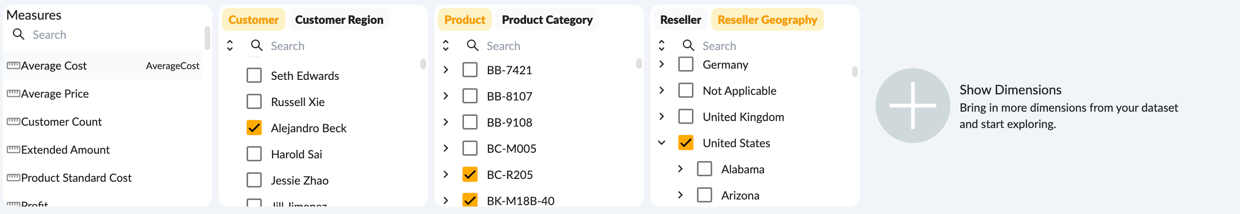Image resolution: width=1240 pixels, height=214 pixels.
Task: Click the Show Dimensions plus icon
Action: point(912,105)
